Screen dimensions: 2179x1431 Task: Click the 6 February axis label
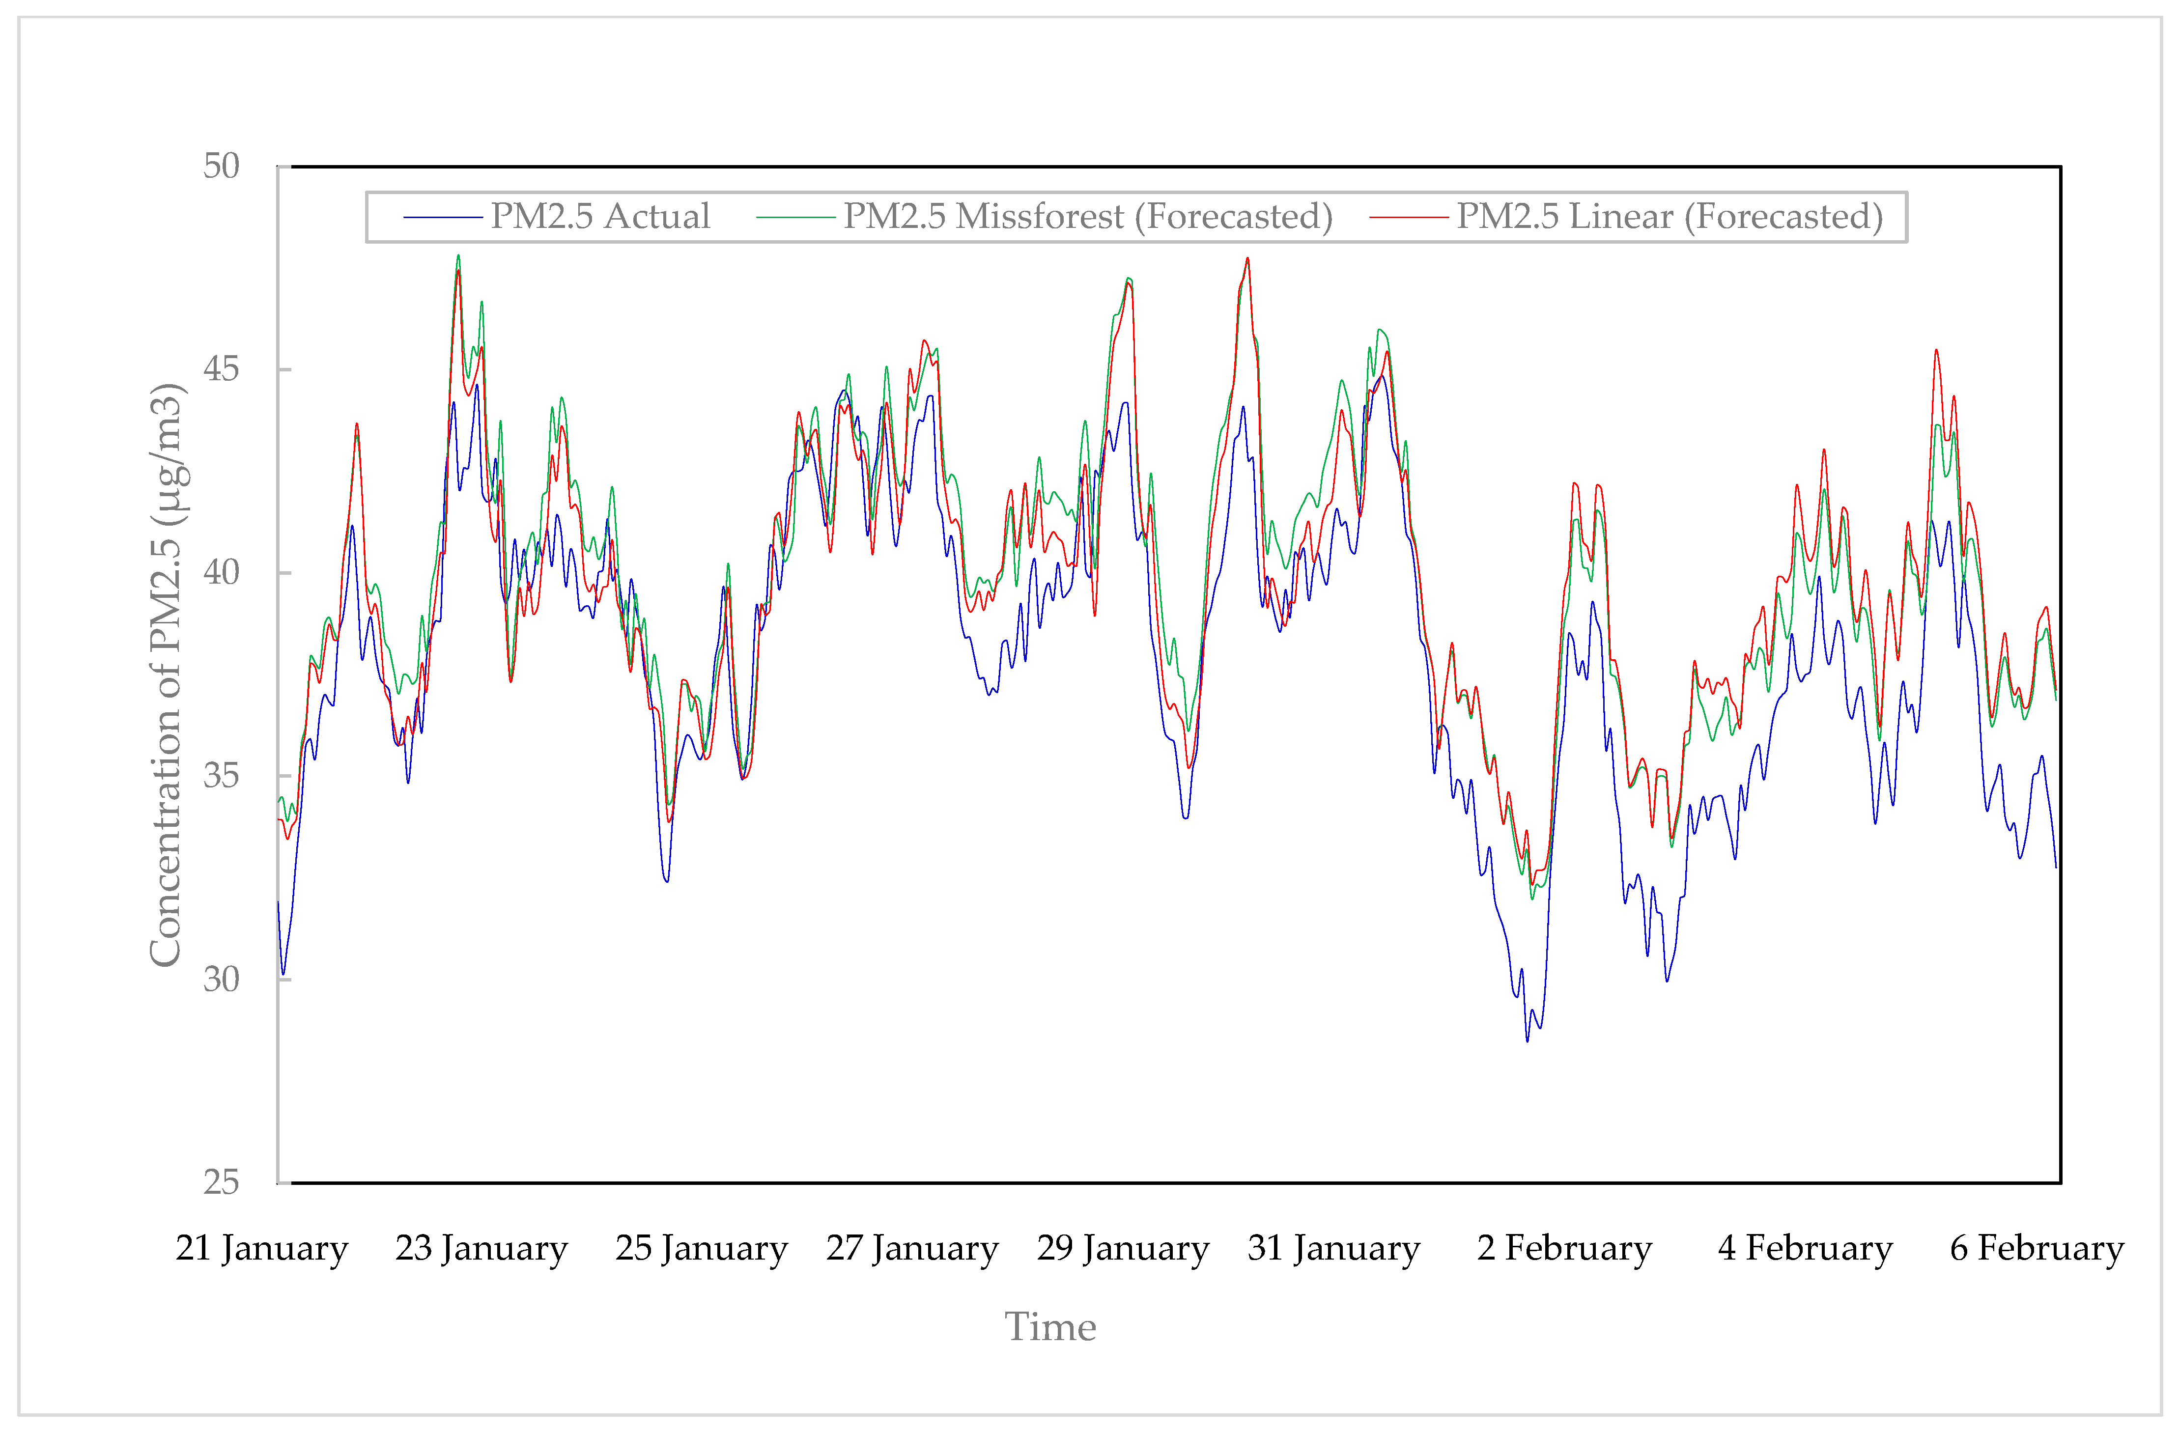point(2036,1249)
